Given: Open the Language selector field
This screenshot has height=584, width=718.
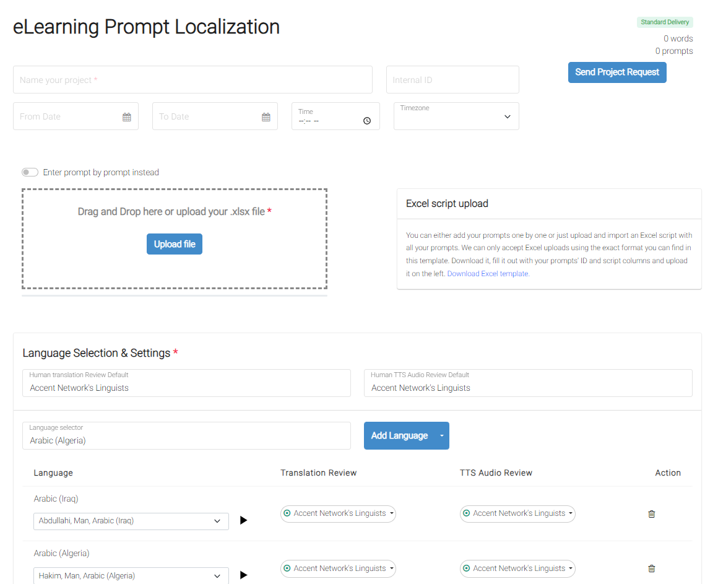Looking at the screenshot, I should coord(186,436).
